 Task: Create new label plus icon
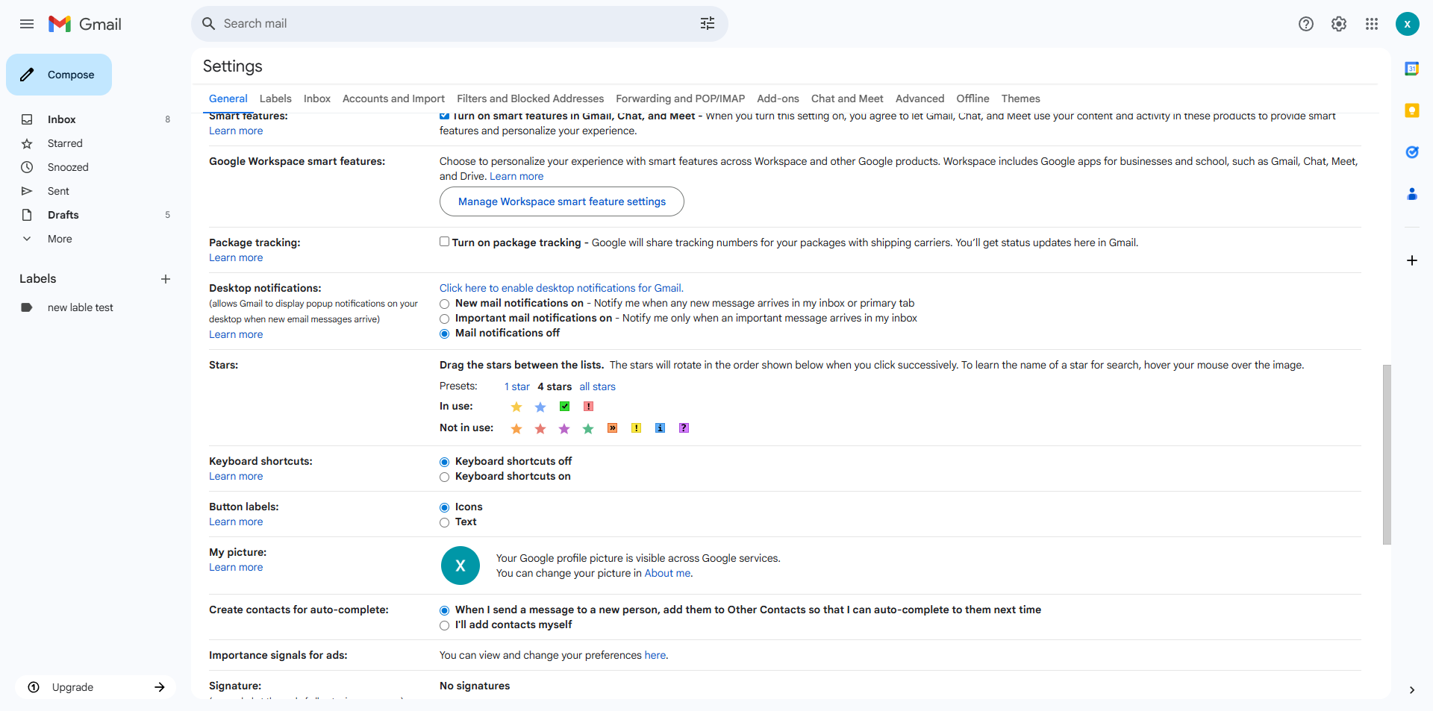pyautogui.click(x=166, y=279)
